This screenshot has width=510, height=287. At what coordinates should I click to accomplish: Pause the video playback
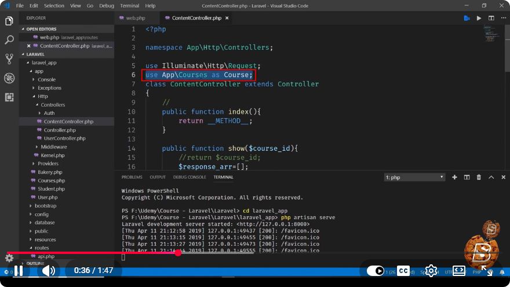point(19,271)
